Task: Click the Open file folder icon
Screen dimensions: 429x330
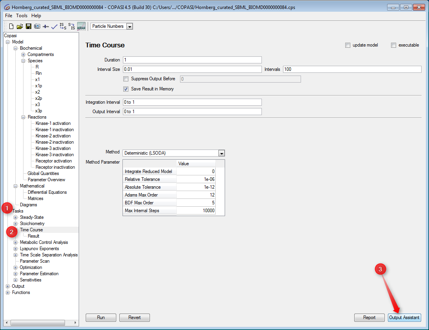Action: pos(20,26)
